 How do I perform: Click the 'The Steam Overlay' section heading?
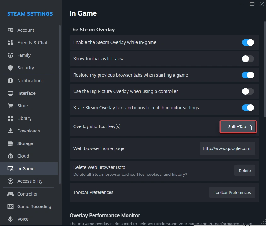[x=92, y=30]
